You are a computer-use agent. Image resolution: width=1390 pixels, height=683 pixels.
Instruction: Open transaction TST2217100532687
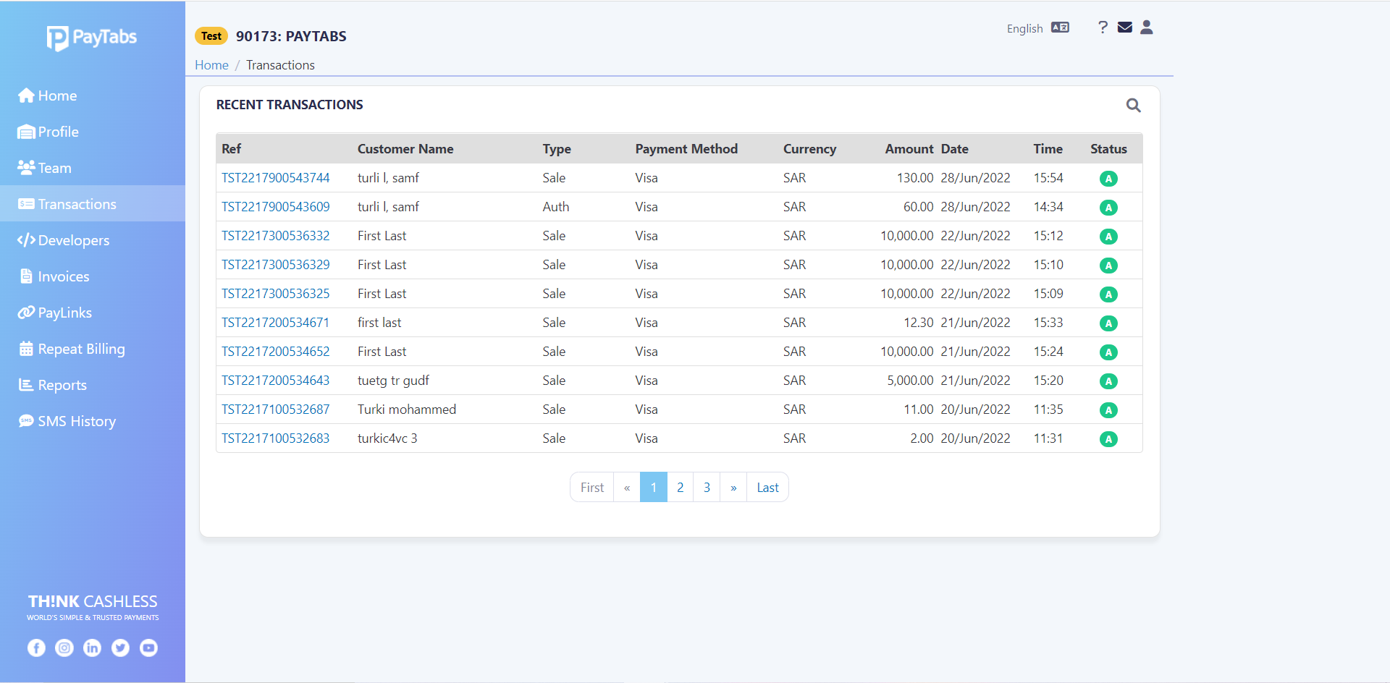point(275,410)
